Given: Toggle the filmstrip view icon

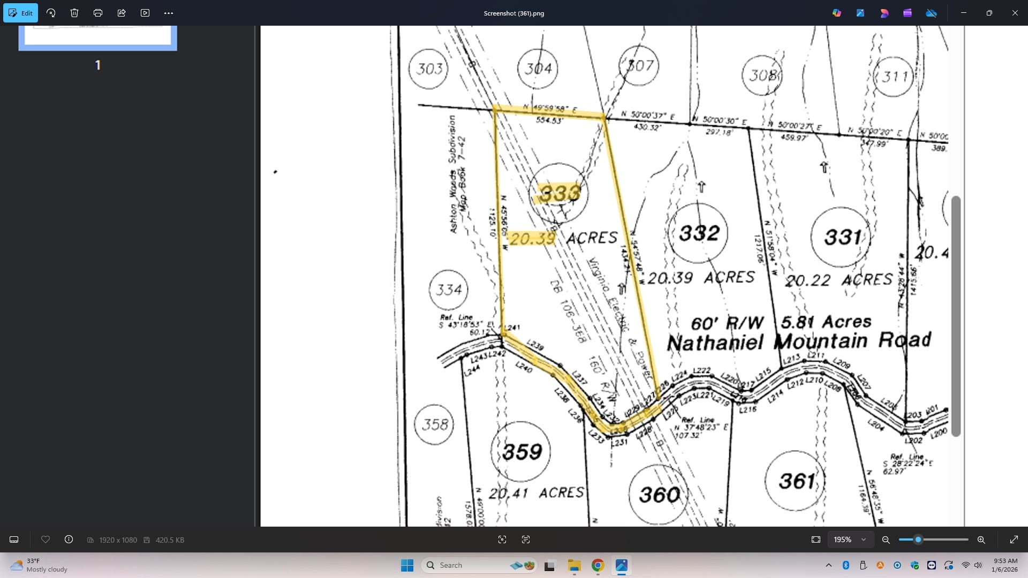Looking at the screenshot, I should pos(14,539).
